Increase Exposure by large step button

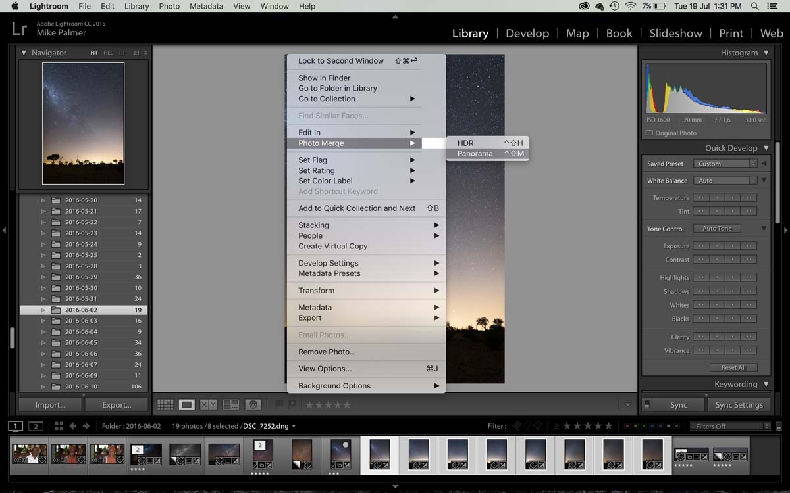pyautogui.click(x=749, y=246)
